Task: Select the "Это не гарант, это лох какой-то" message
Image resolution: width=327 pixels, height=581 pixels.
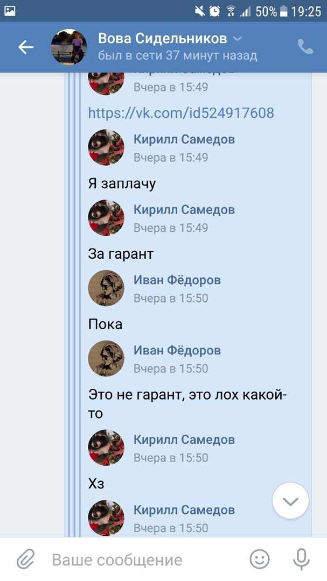Action: point(187,403)
